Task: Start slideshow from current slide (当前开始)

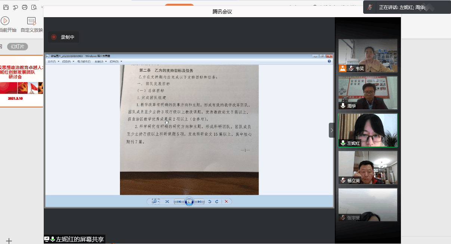Action: tap(5, 21)
